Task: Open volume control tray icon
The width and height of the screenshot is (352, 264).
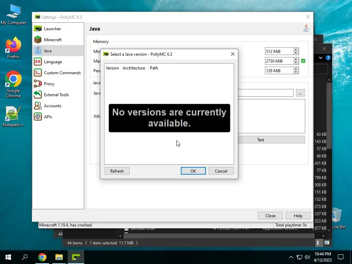Action: (307, 257)
